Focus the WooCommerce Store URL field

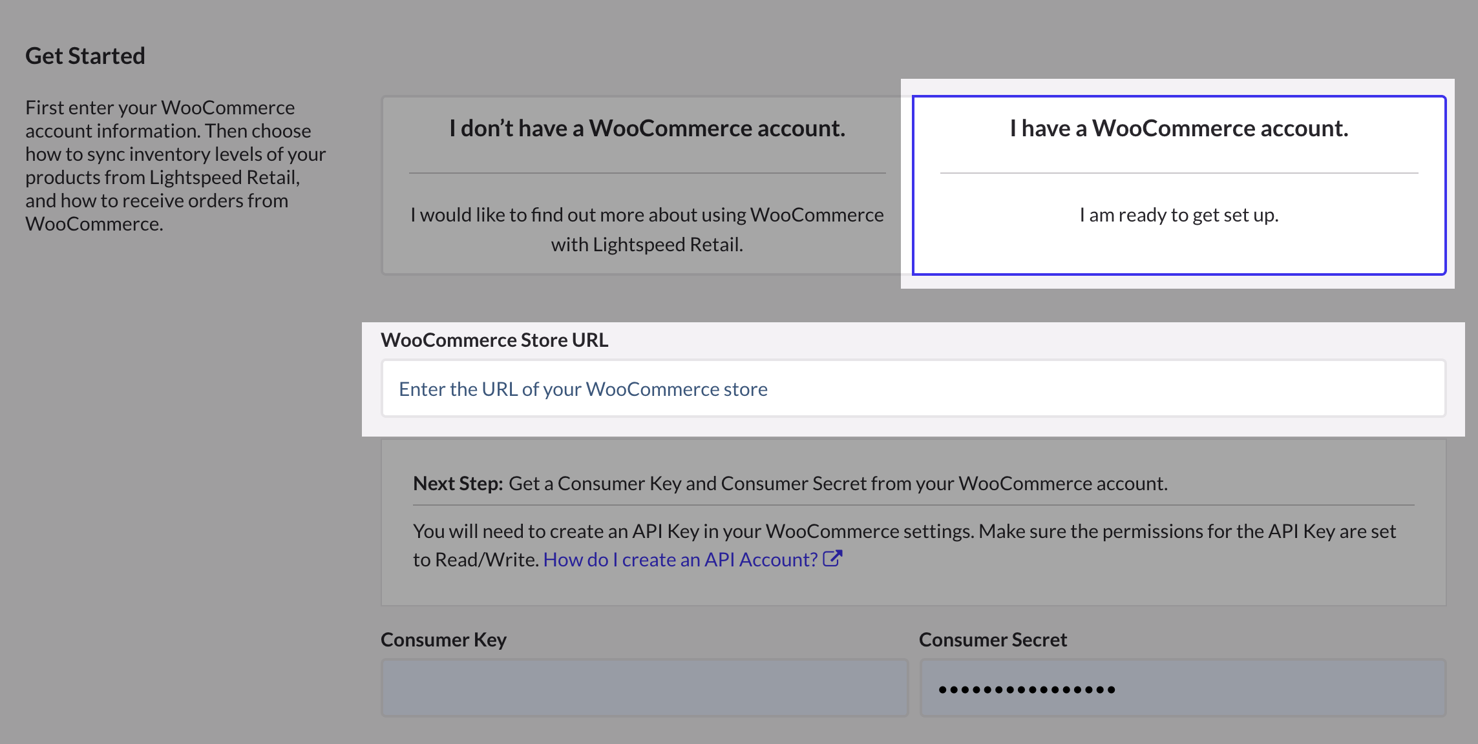click(x=913, y=389)
